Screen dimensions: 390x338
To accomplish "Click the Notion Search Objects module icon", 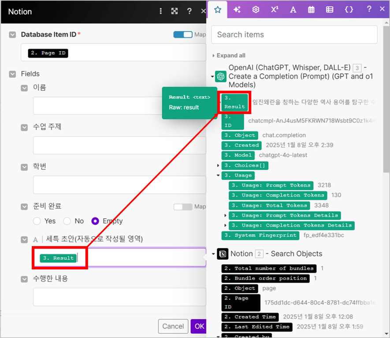I will (x=223, y=254).
